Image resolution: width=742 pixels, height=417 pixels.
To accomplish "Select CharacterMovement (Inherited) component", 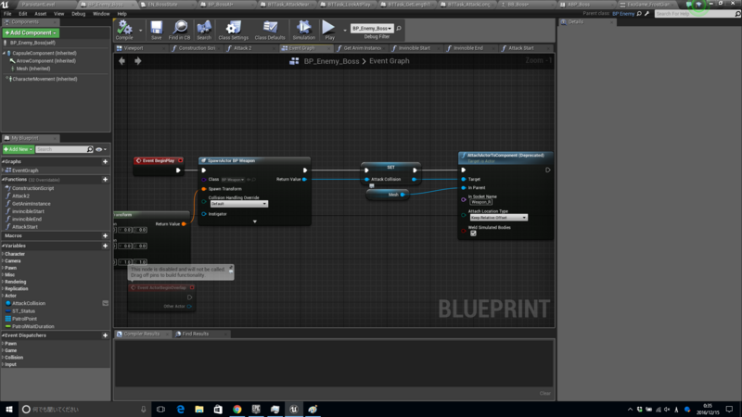I will click(45, 79).
